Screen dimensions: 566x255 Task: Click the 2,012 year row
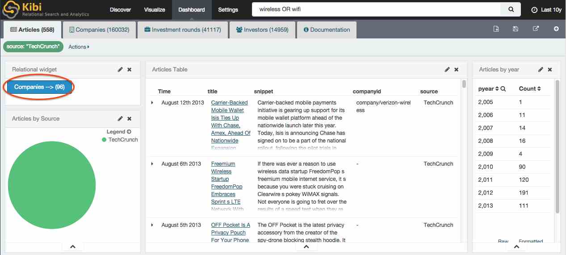(x=514, y=193)
